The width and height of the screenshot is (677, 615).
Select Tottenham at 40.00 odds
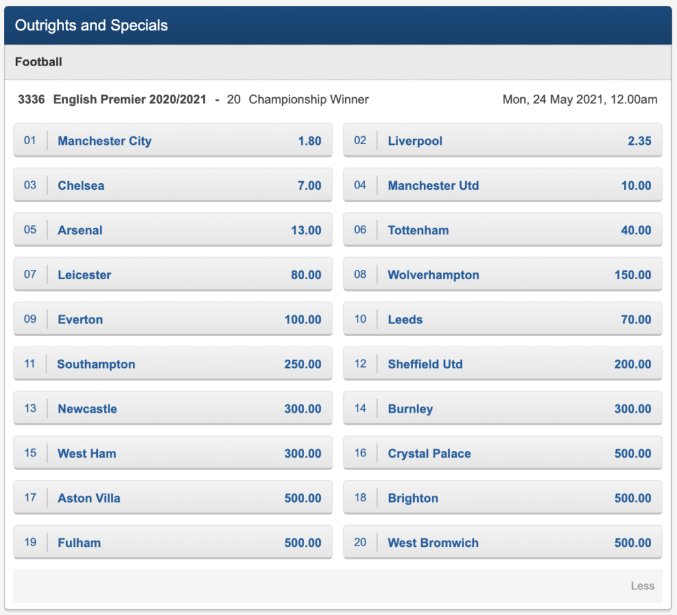pyautogui.click(x=502, y=229)
